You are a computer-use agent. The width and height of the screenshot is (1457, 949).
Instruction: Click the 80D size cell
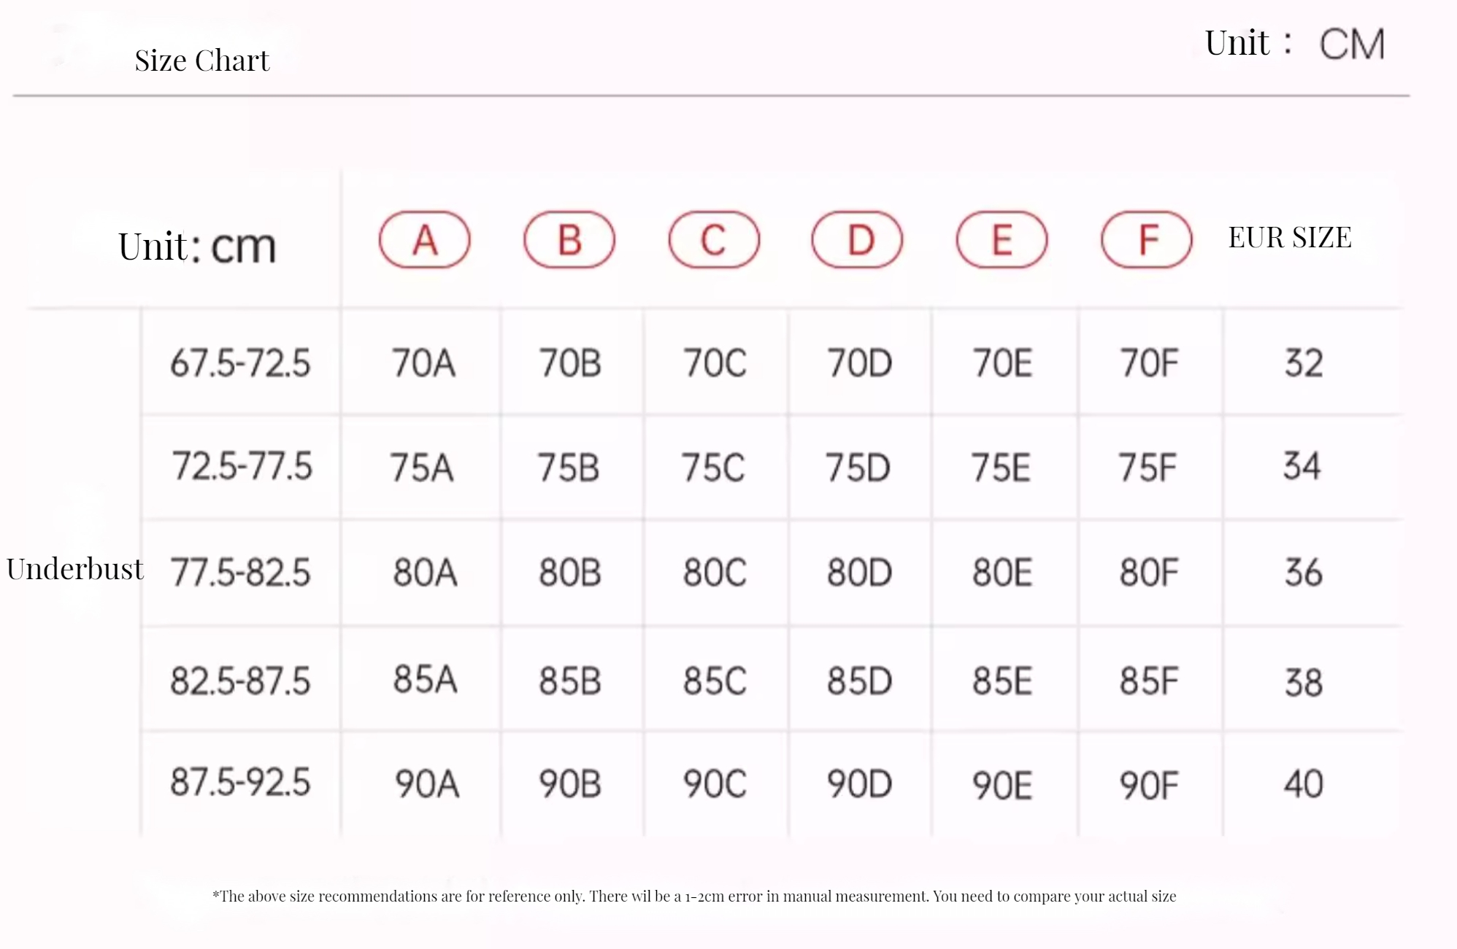point(859,573)
